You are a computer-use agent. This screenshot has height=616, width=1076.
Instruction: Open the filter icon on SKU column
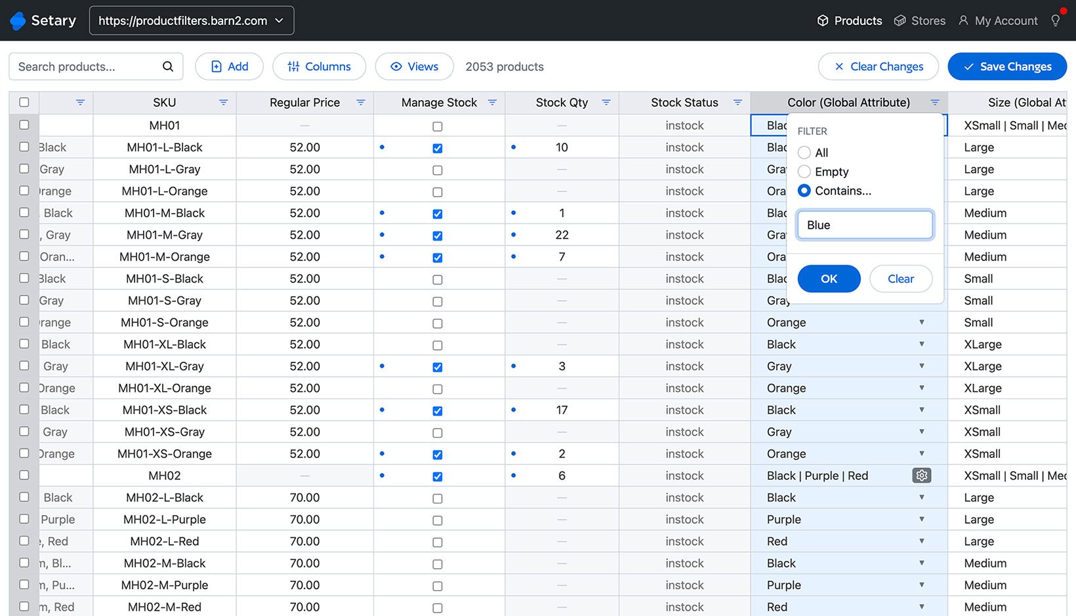click(222, 102)
